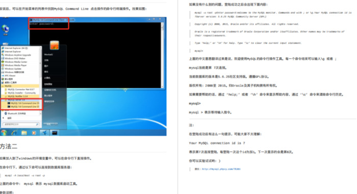Image resolution: width=357 pixels, height=194 pixels.
Task: Maximize the MySQL Command Line Client window
Action: click(x=154, y=19)
